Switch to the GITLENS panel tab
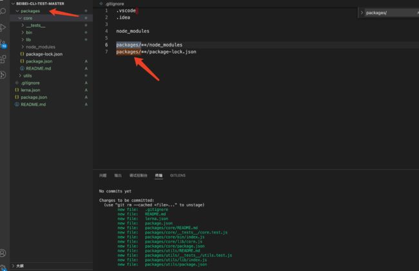 (x=178, y=175)
